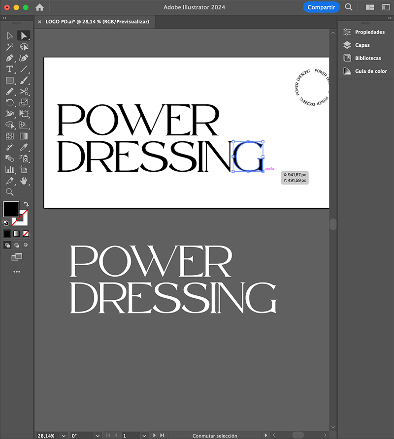
Task: Select the Warp/Width tool
Action: click(x=9, y=114)
